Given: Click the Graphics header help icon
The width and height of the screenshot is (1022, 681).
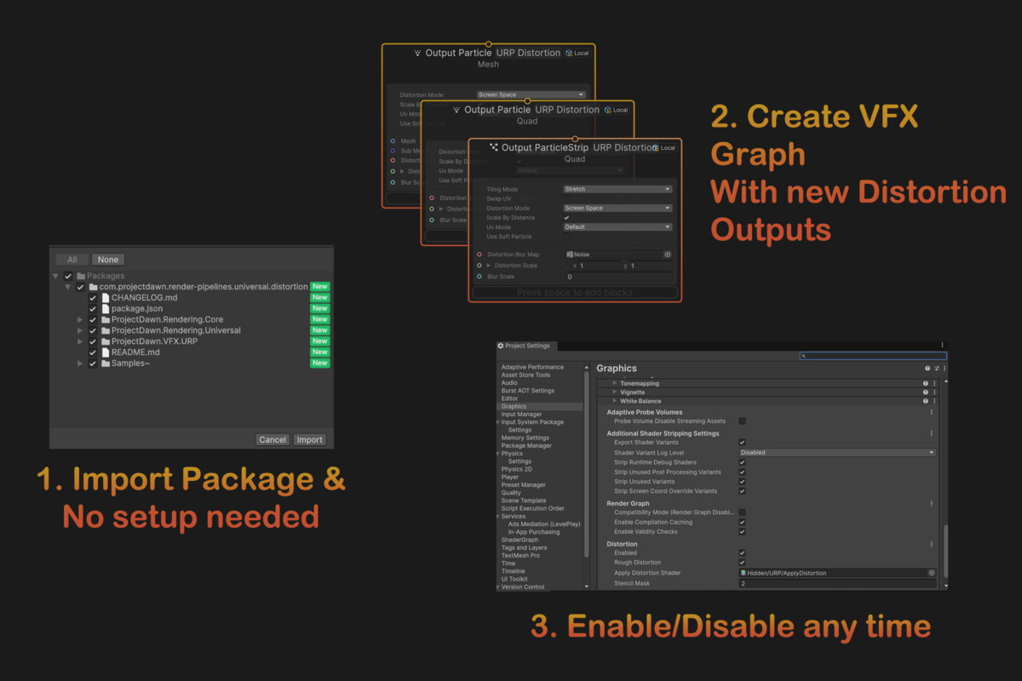Looking at the screenshot, I should pyautogui.click(x=927, y=369).
